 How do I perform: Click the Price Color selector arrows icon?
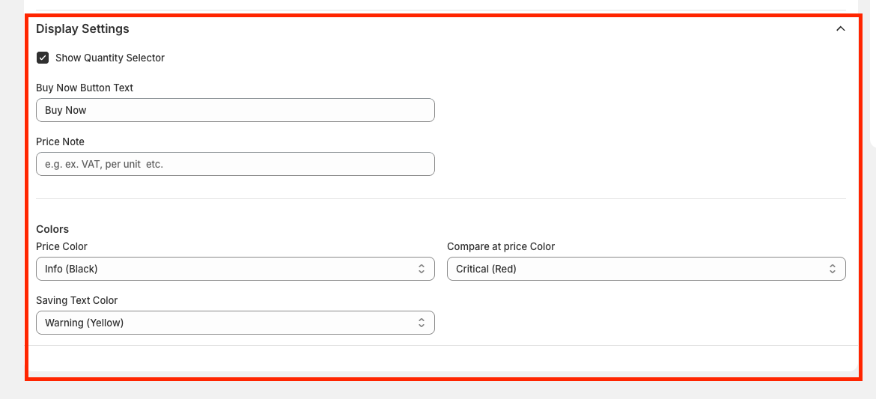pyautogui.click(x=422, y=269)
